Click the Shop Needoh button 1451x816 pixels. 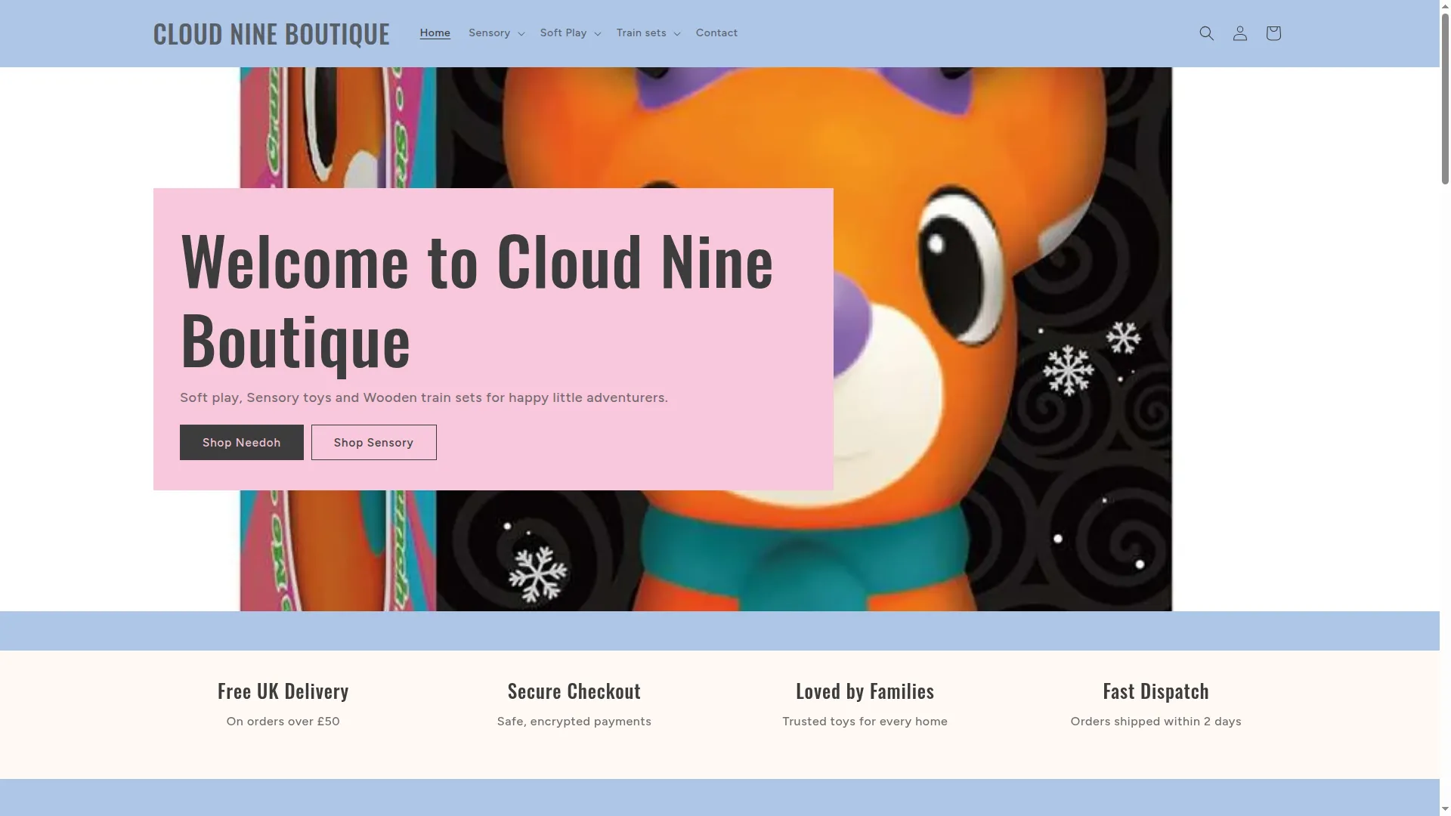(x=241, y=443)
